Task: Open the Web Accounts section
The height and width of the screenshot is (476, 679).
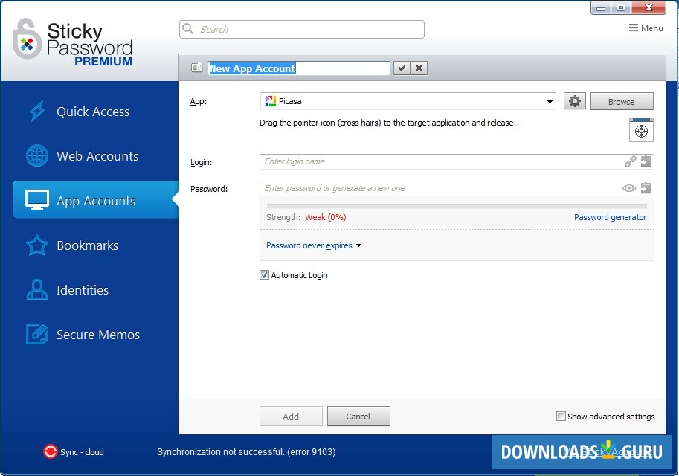Action: [x=96, y=156]
